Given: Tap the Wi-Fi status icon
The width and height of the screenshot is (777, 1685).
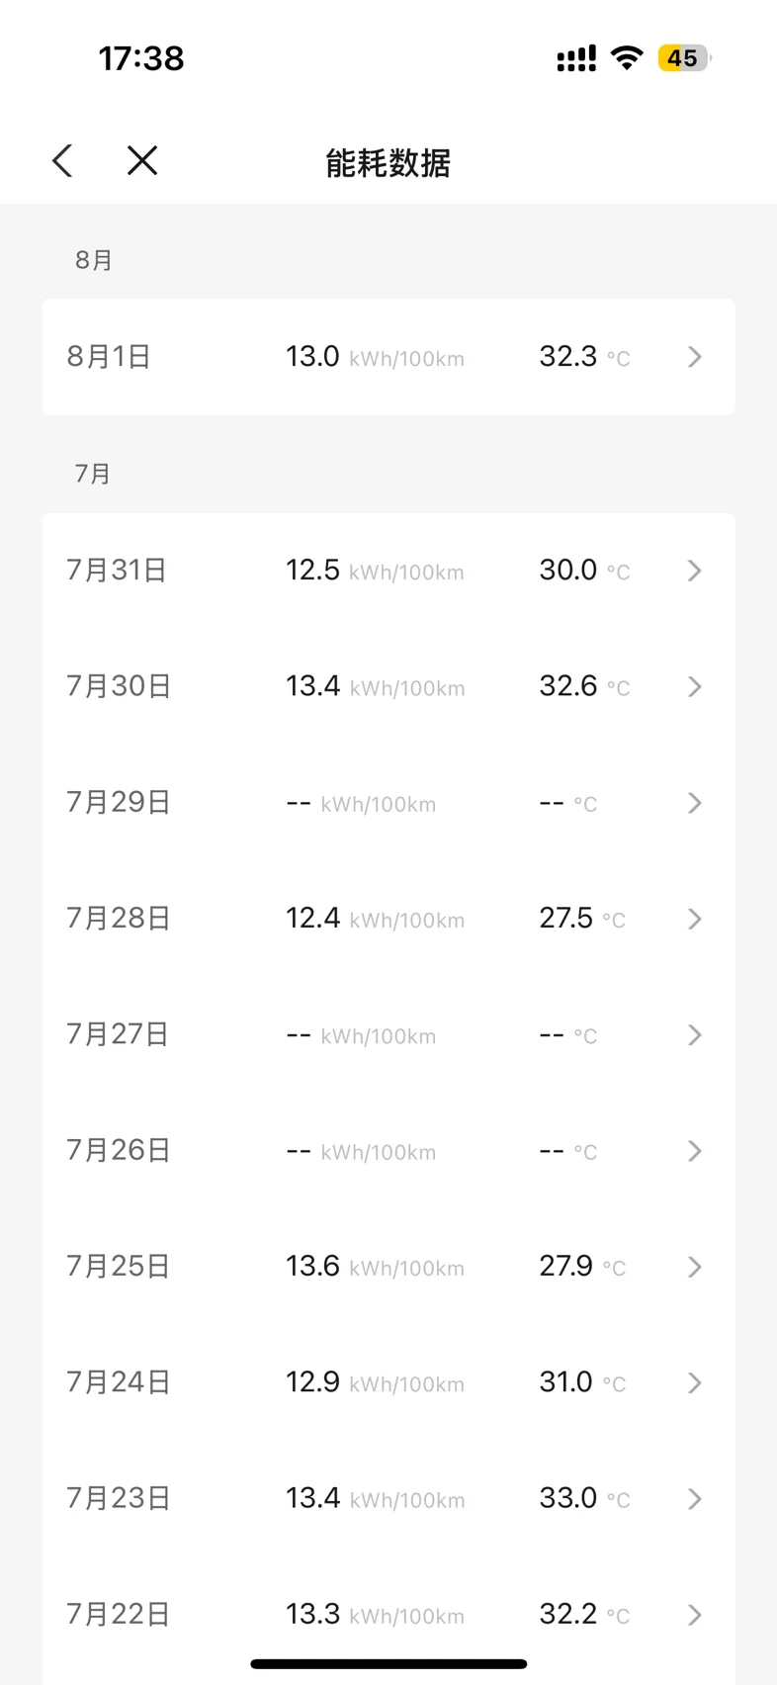Looking at the screenshot, I should (x=627, y=57).
